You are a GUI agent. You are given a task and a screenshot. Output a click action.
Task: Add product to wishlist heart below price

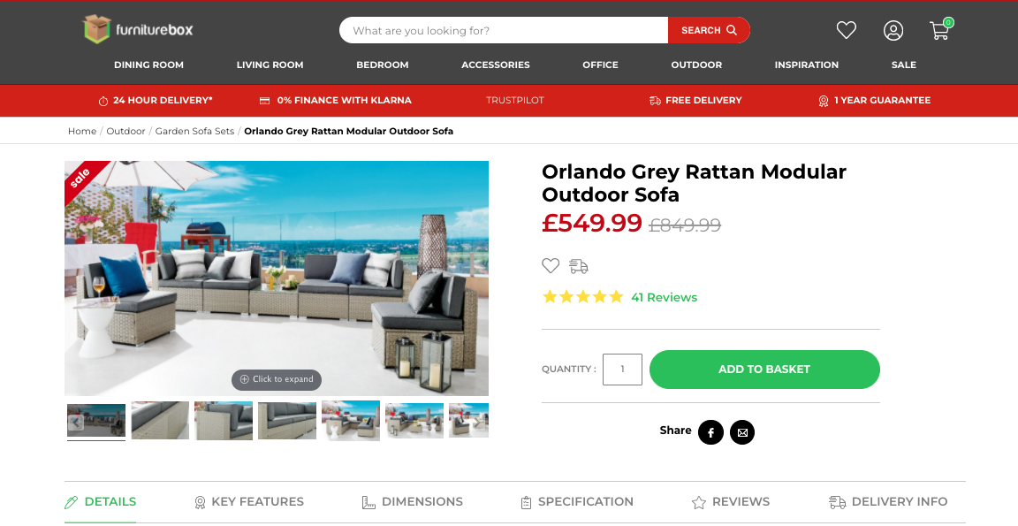[551, 265]
